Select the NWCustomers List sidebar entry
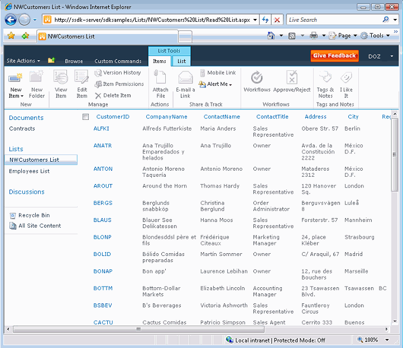 [41, 159]
